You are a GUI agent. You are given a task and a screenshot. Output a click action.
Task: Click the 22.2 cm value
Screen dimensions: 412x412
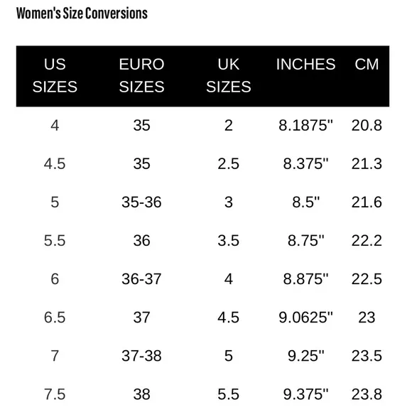click(x=367, y=240)
